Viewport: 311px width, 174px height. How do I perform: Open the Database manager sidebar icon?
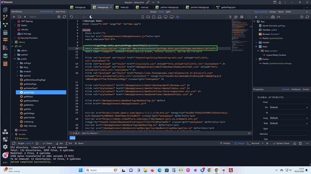[x=5, y=33]
